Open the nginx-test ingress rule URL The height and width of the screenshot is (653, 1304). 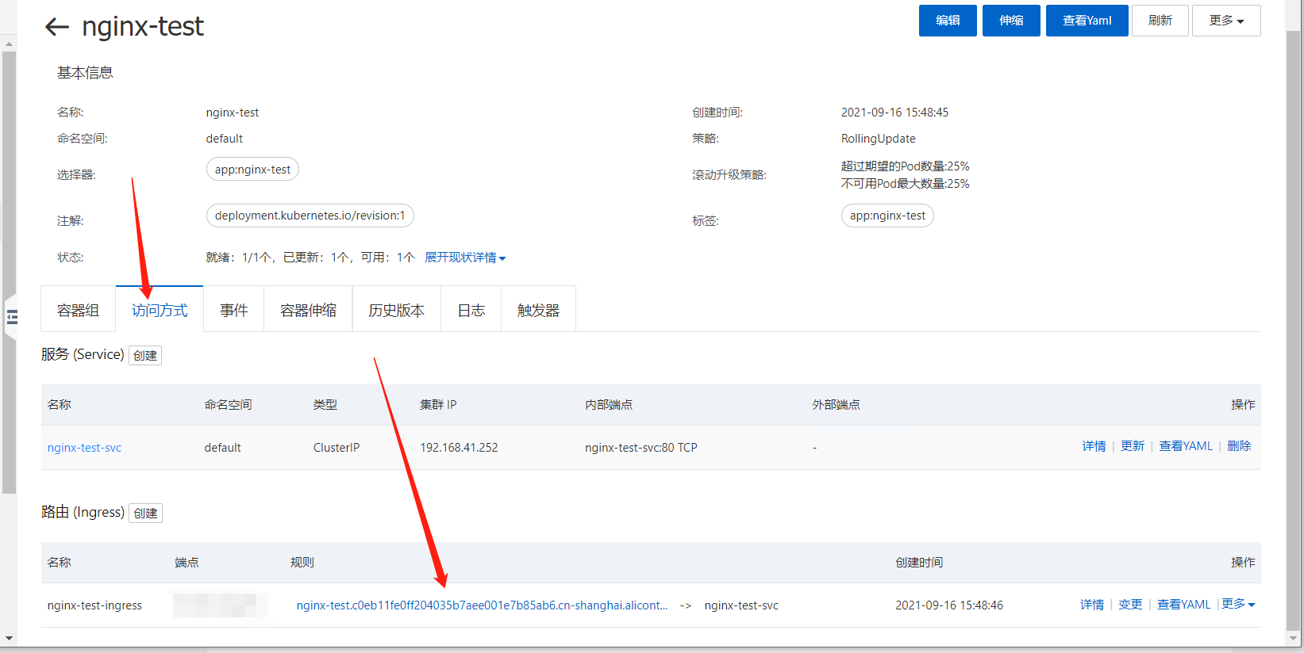point(482,605)
